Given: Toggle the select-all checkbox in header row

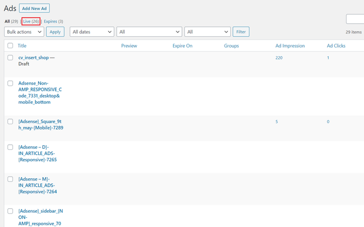Looking at the screenshot, I should (10, 45).
